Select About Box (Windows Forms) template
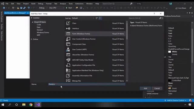This screenshot has height=109, width=194. (x=95, y=54)
